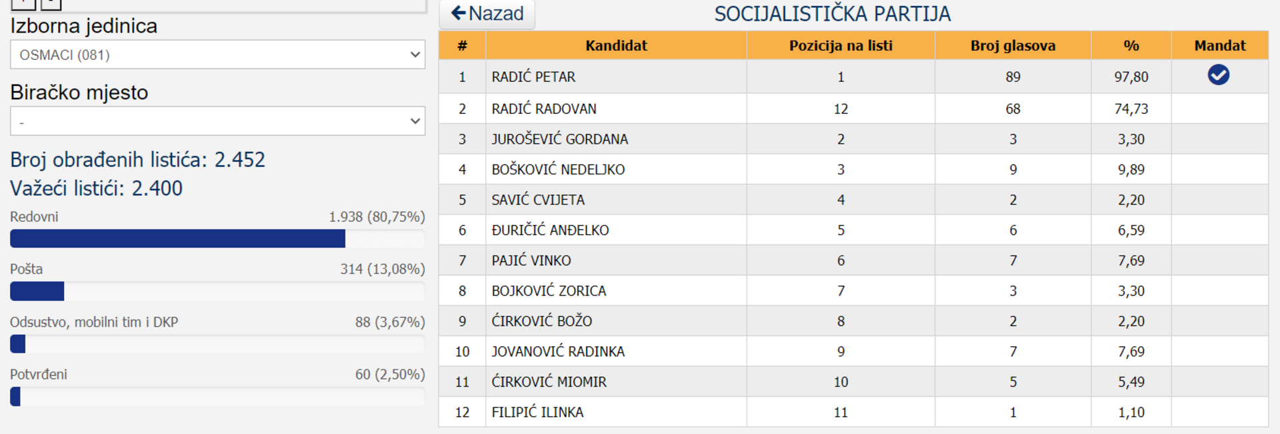The image size is (1280, 434).
Task: Click the Kandidat column header
Action: (616, 46)
